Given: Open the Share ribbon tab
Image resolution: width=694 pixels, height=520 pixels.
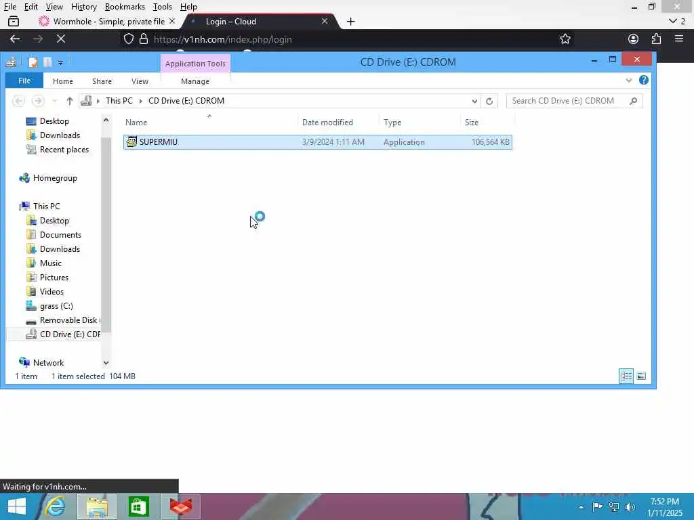Looking at the screenshot, I should coord(102,81).
